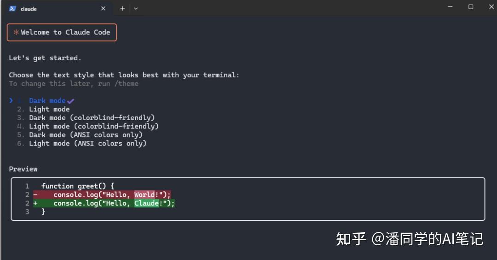The height and width of the screenshot is (260, 497).
Task: Pick Light mode (ANSI colors only)
Action: click(87, 143)
